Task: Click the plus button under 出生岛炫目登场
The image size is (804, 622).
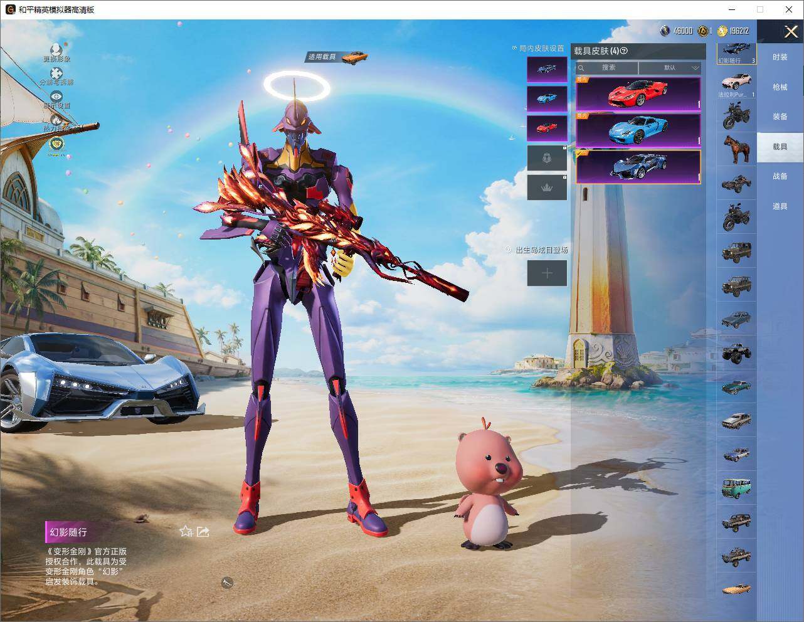Action: [x=547, y=273]
